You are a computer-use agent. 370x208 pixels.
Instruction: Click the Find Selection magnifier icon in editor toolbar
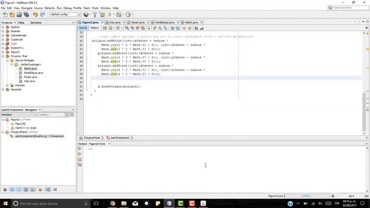click(x=127, y=28)
